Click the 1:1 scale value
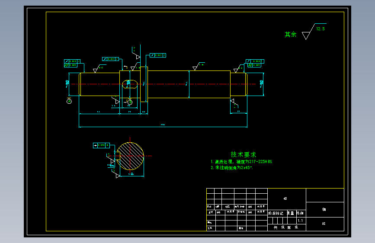 [300, 221]
